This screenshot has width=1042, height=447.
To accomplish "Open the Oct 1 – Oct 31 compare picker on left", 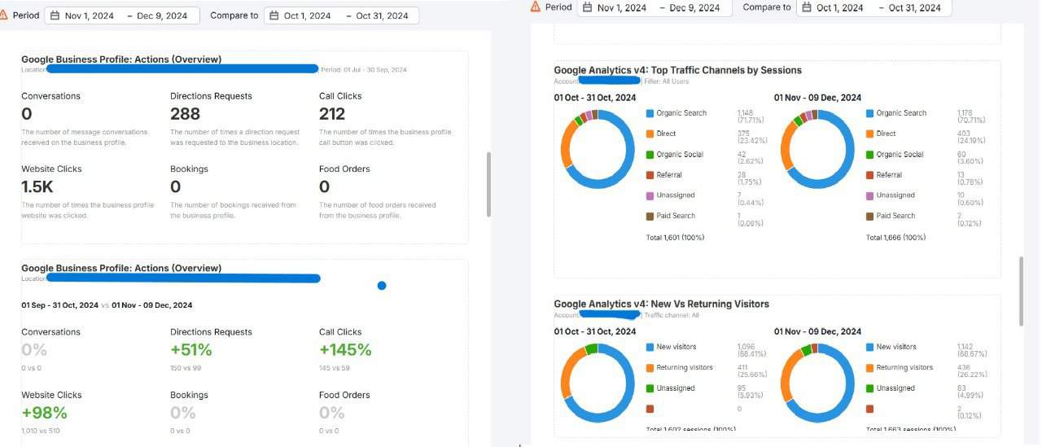I will coord(345,15).
